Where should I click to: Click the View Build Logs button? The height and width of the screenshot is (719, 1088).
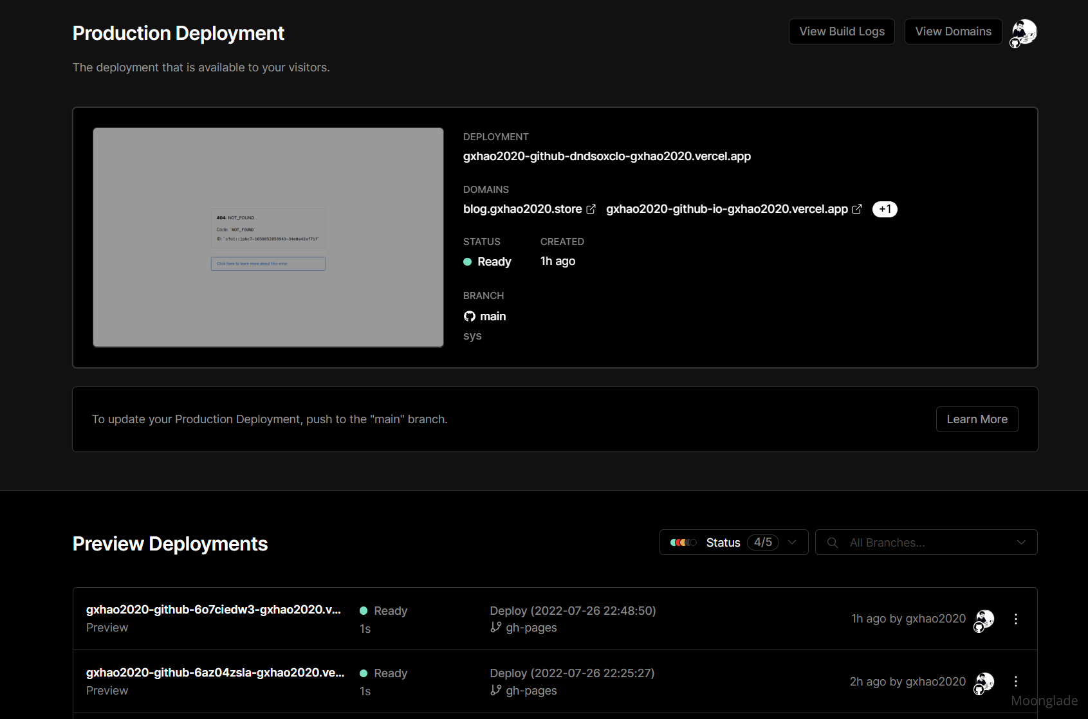(x=842, y=32)
